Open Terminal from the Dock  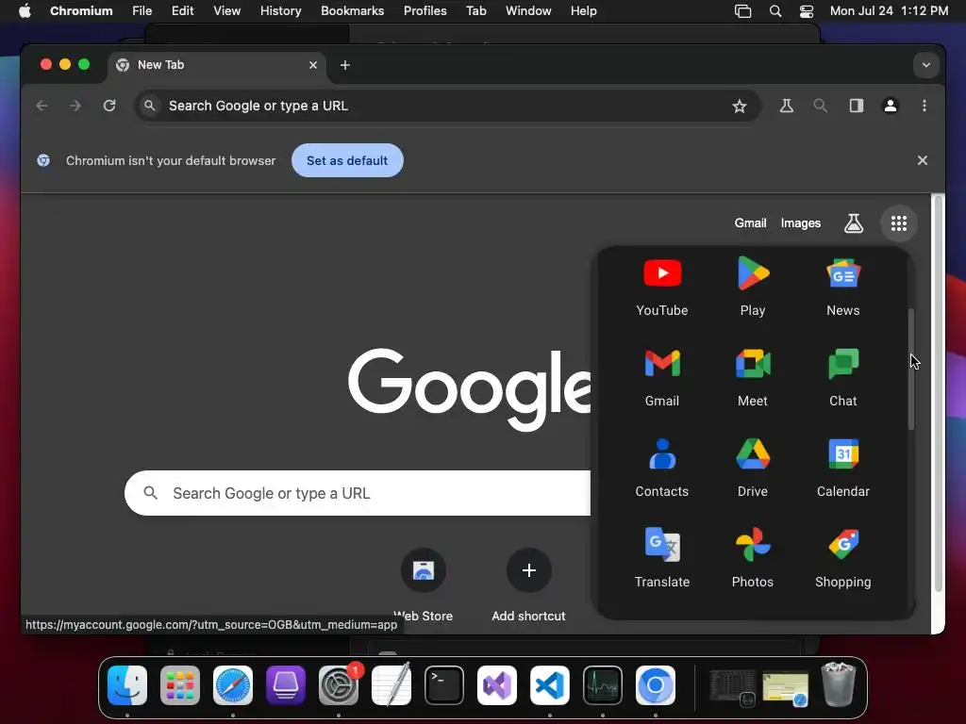pos(444,685)
